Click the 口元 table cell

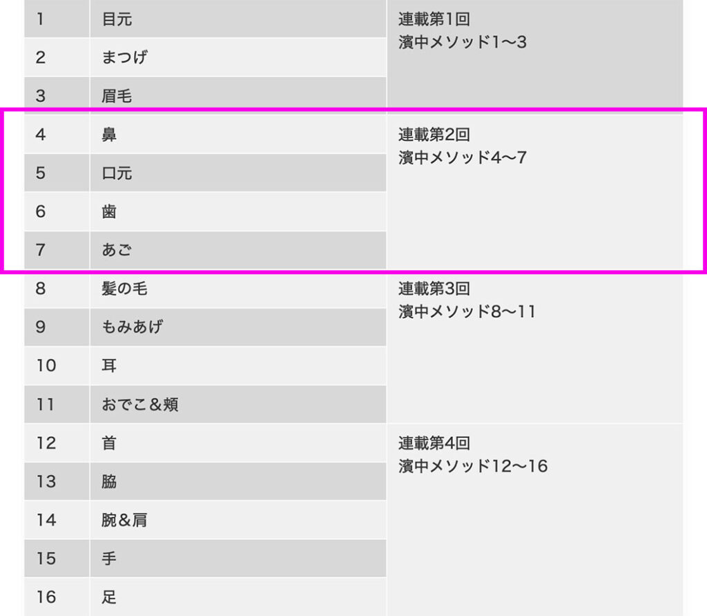pos(117,173)
